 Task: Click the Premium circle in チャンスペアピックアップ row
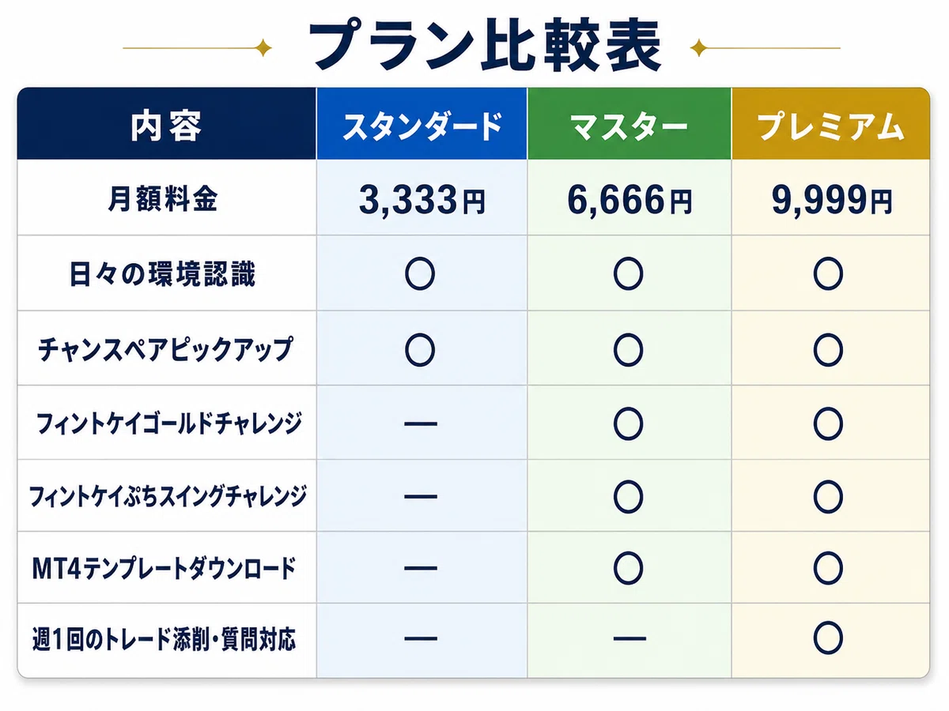828,349
